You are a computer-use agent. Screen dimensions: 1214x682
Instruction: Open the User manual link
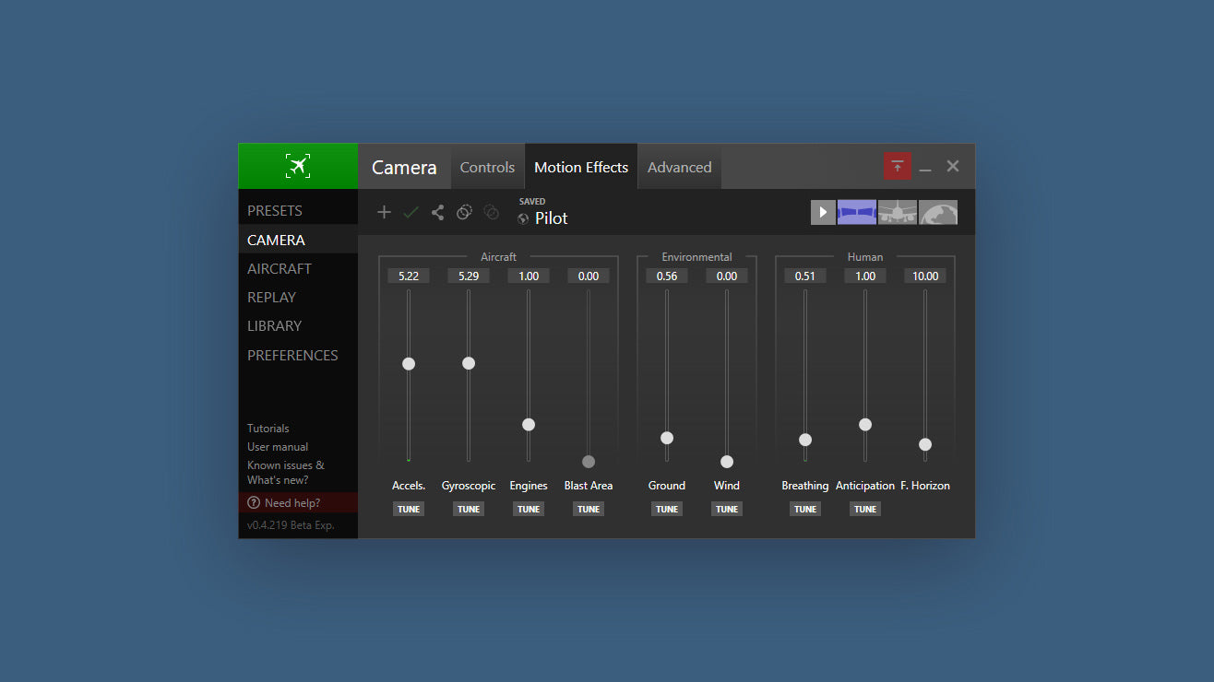278,447
